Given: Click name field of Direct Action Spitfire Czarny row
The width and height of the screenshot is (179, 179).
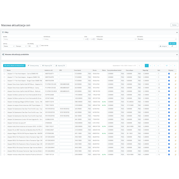Looking at the screenshot, I should point(25,88).
